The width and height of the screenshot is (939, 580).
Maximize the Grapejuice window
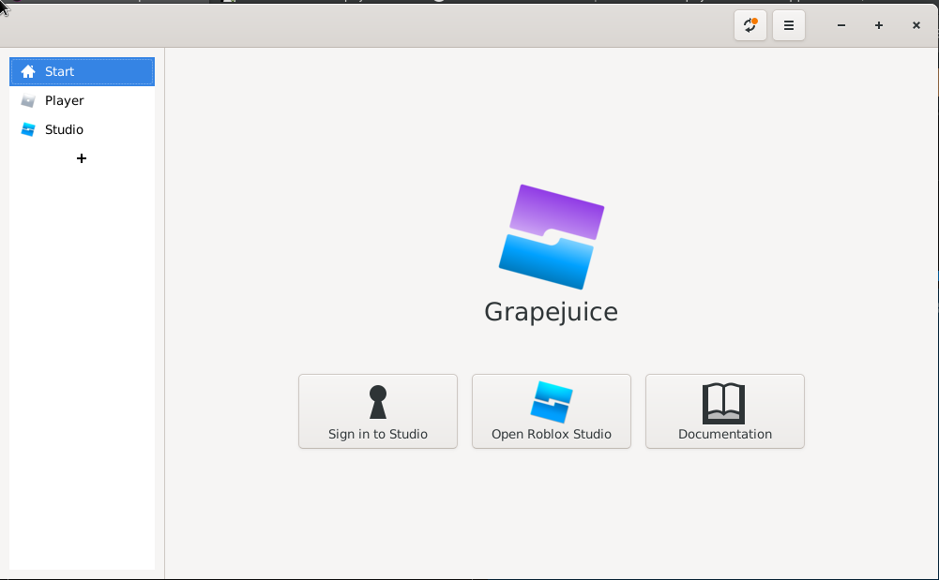(879, 25)
